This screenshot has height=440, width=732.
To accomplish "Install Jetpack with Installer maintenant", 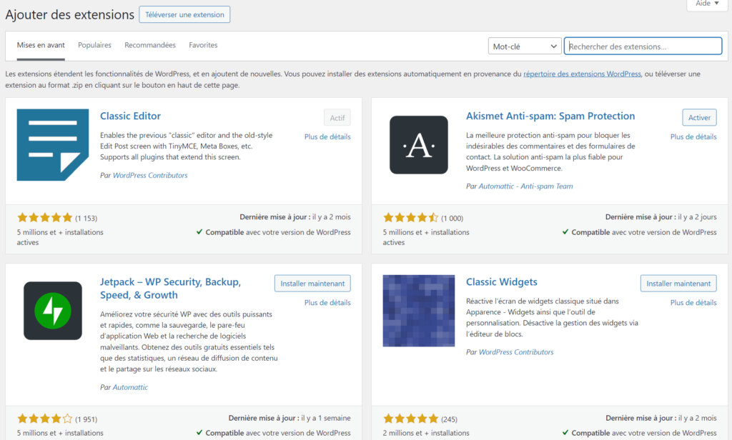I will 312,284.
